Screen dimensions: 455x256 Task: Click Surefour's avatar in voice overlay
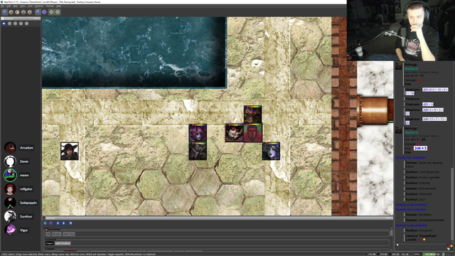coord(10,216)
